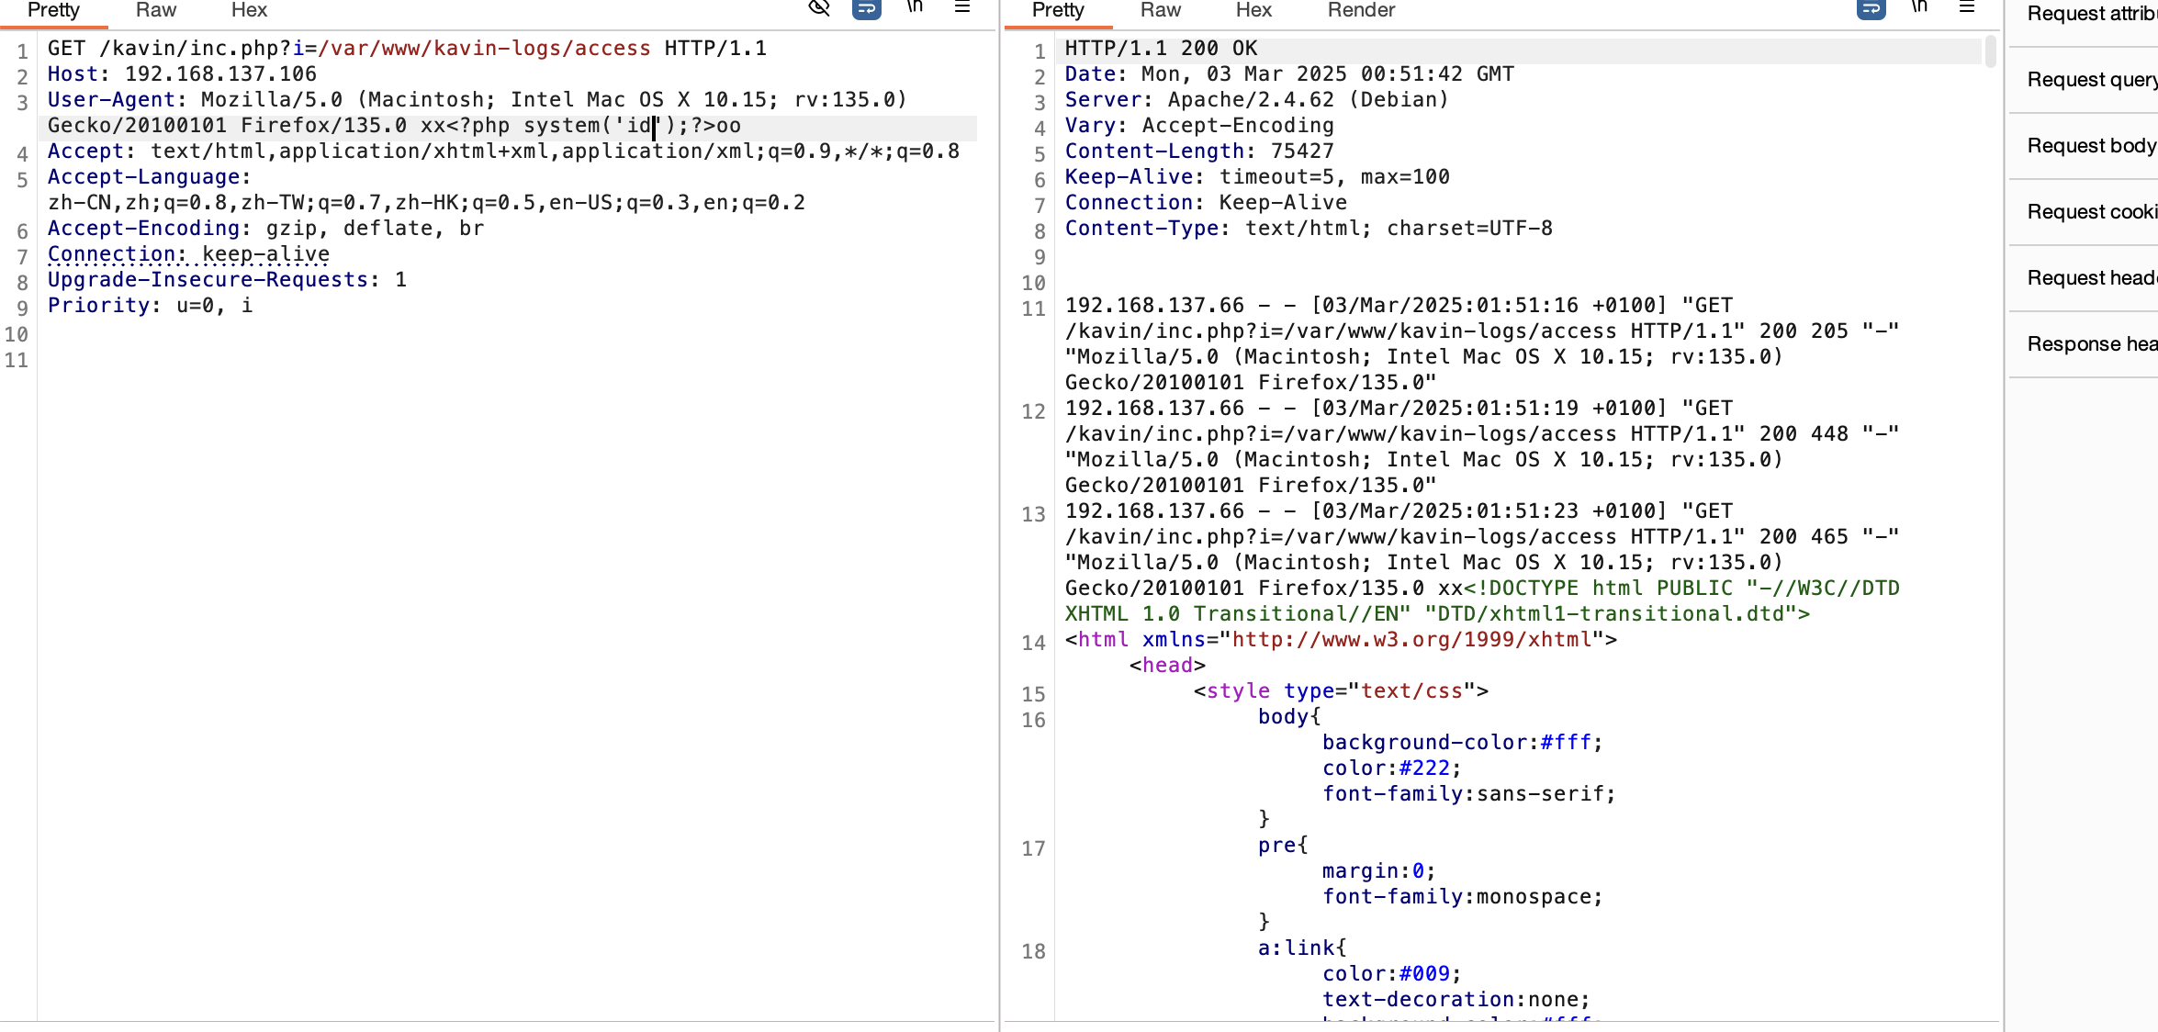2158x1032 pixels.
Task: Switch request view to Hex tab
Action: click(x=249, y=10)
